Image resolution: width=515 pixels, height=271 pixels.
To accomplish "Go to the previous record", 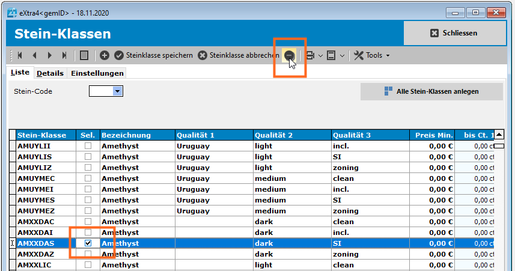I will (x=34, y=55).
